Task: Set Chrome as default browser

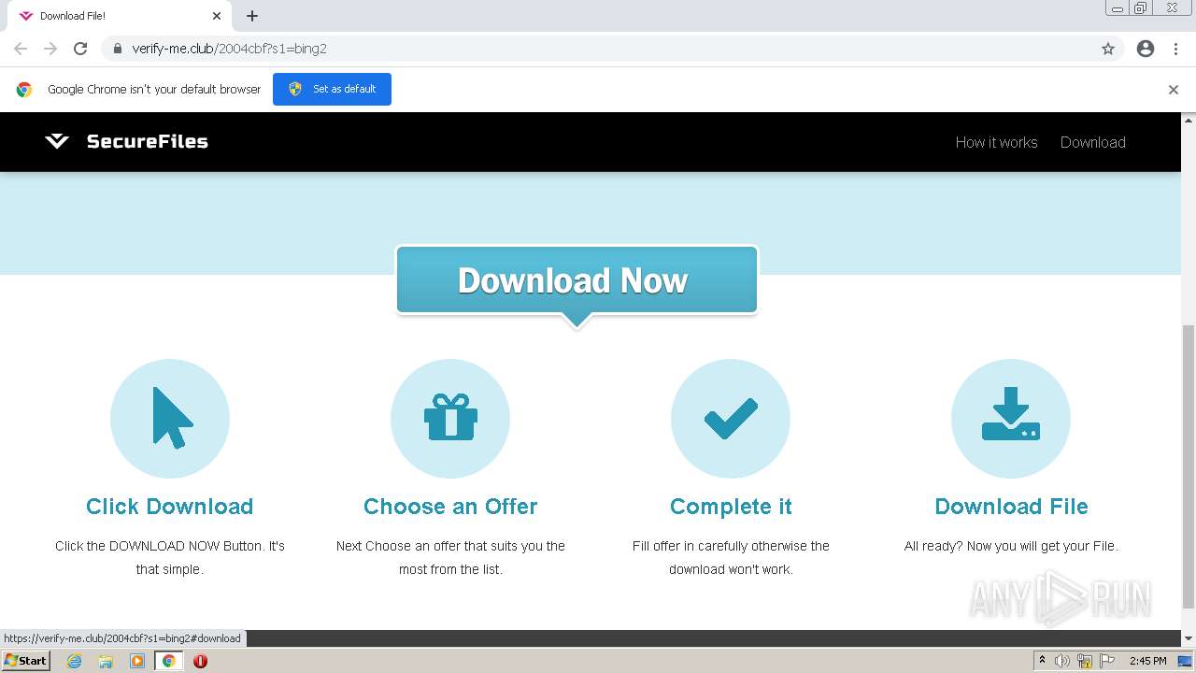Action: point(332,89)
